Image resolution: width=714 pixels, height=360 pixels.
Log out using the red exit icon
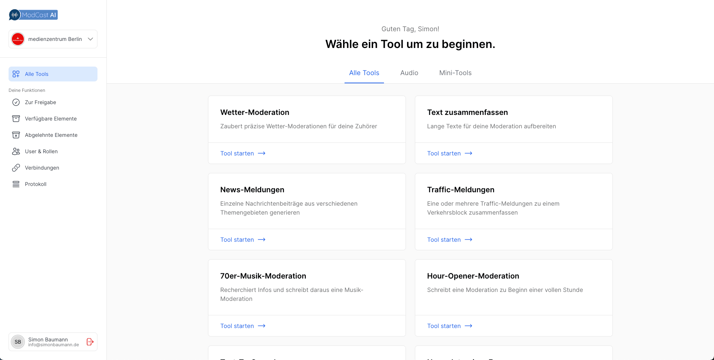click(x=90, y=342)
